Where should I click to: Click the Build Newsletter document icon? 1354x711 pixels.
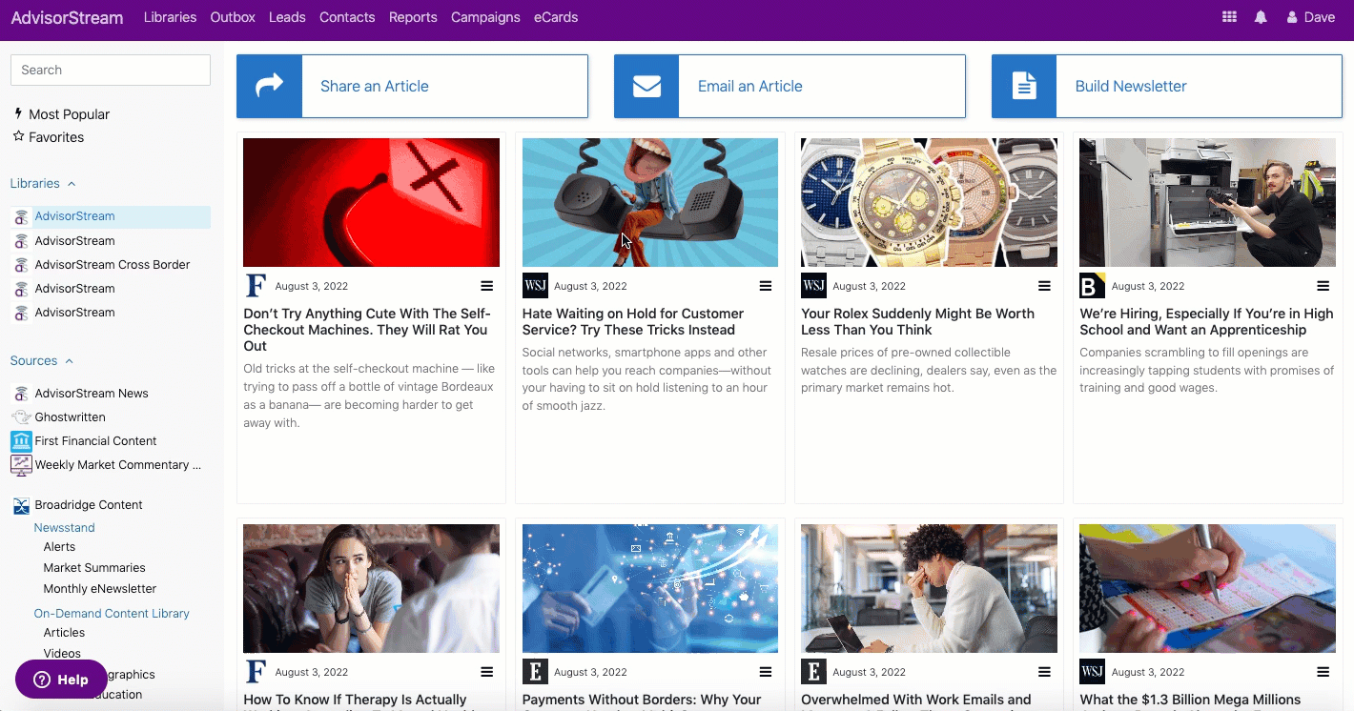tap(1024, 86)
